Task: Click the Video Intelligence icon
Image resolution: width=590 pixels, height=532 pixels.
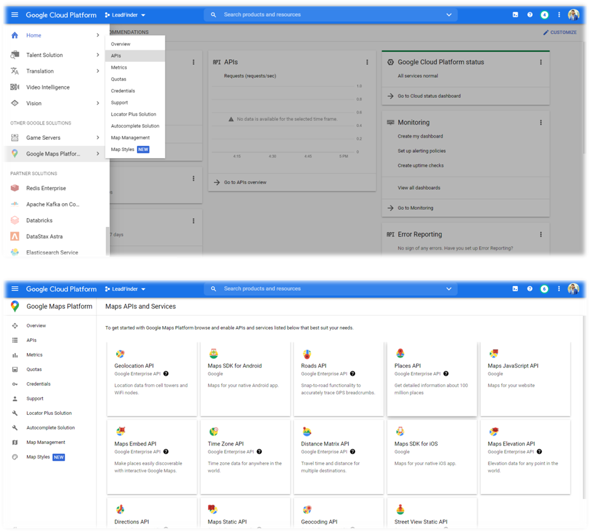Action: click(15, 88)
